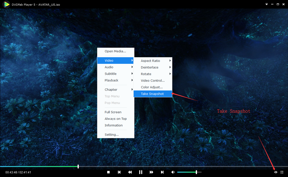Viewport: 288px width, 177px height.
Task: Stop playback with the stop button
Action: pyautogui.click(x=108, y=172)
